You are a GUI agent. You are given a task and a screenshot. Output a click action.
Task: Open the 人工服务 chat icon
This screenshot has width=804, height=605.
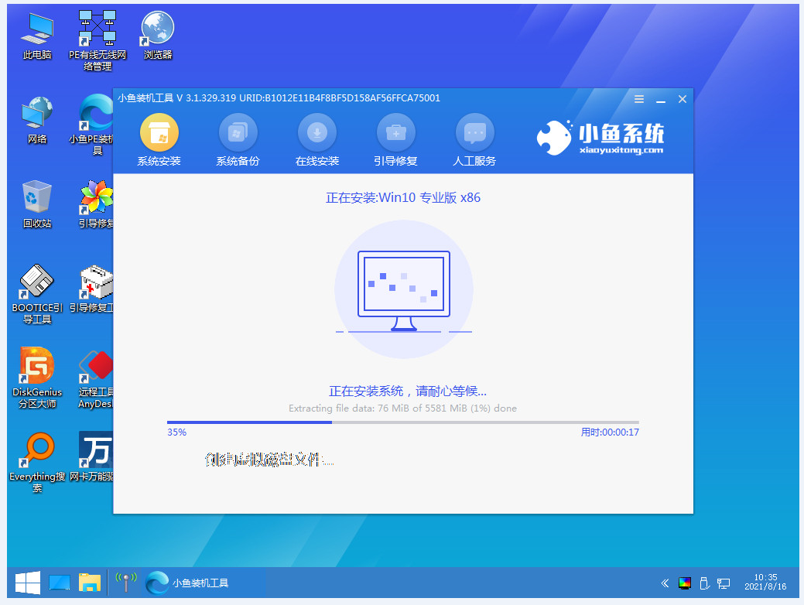pyautogui.click(x=475, y=132)
